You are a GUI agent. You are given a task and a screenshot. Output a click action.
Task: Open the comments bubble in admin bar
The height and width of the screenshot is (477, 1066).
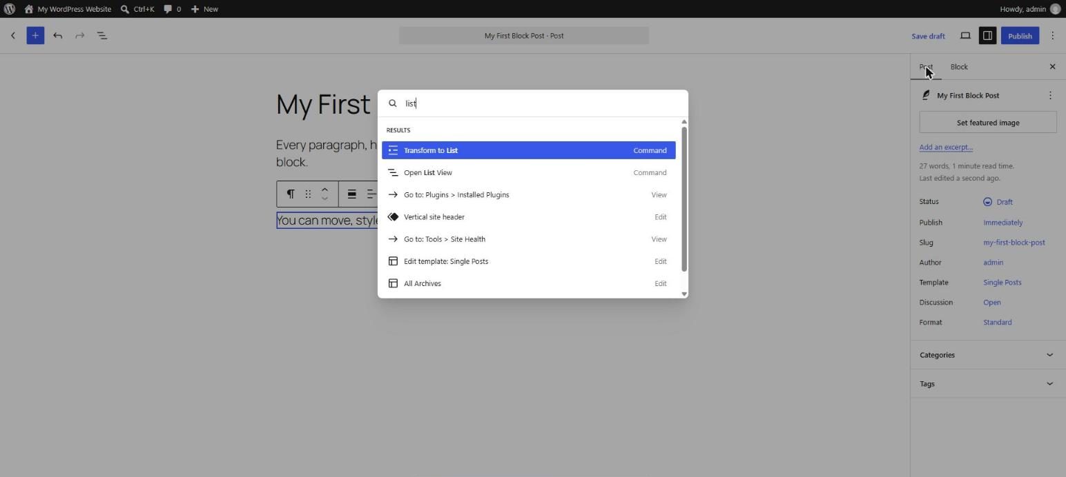coord(173,9)
